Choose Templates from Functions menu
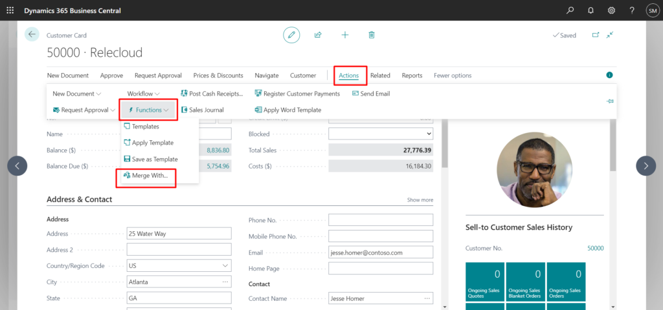Image resolution: width=663 pixels, height=310 pixels. pos(141,126)
